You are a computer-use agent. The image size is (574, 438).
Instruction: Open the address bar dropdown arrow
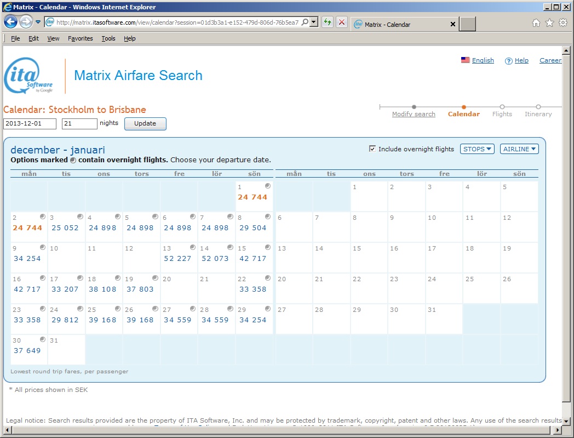313,22
